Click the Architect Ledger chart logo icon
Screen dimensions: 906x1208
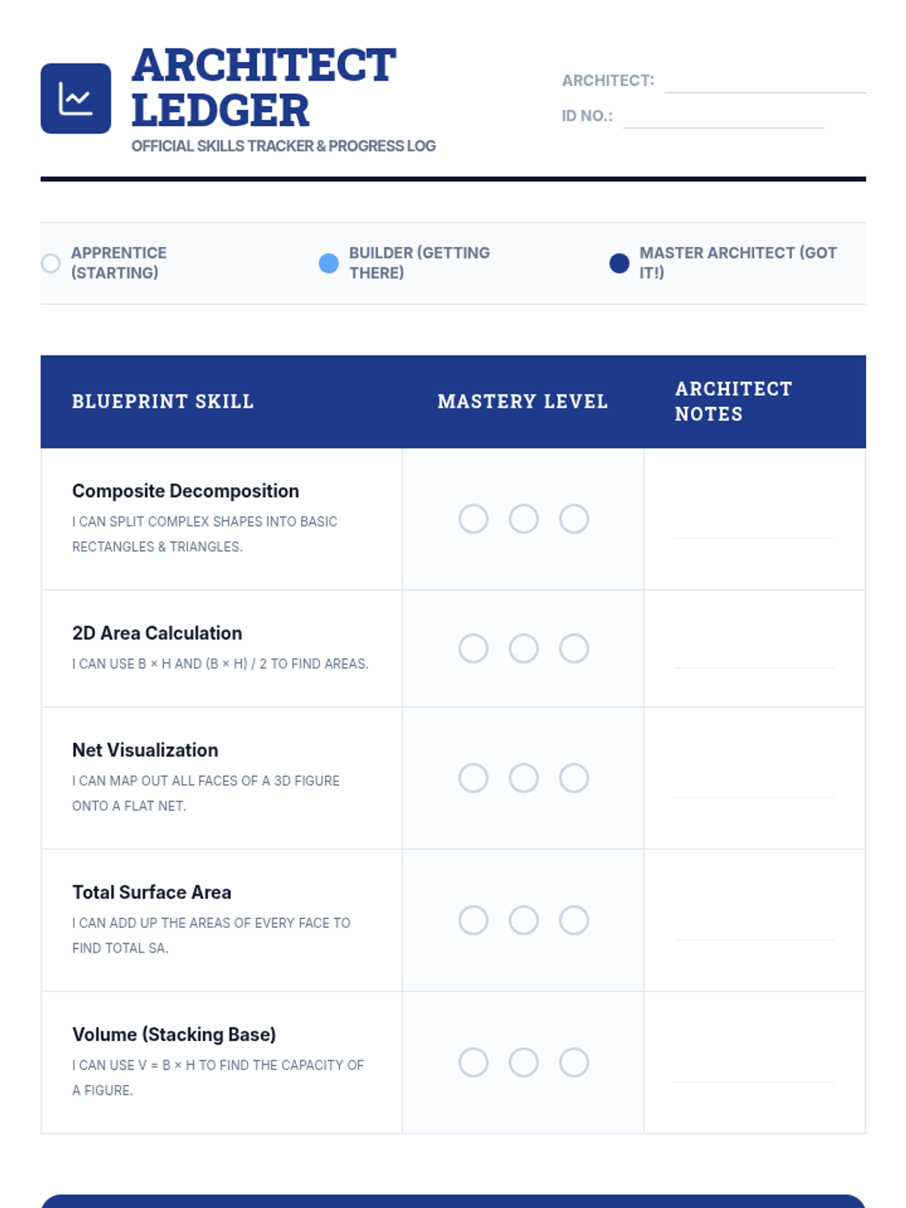[75, 98]
